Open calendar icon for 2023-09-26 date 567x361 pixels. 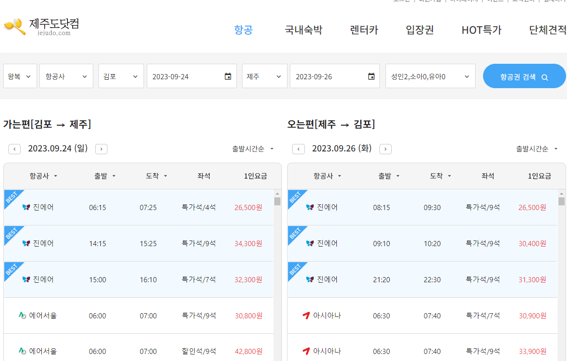[371, 76]
